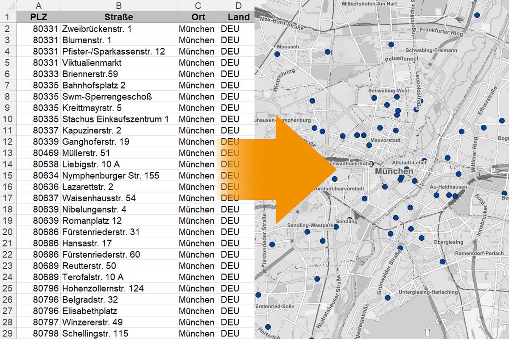Click the PLZ header cell
Screen dimensions: 509x339
[x=39, y=17]
